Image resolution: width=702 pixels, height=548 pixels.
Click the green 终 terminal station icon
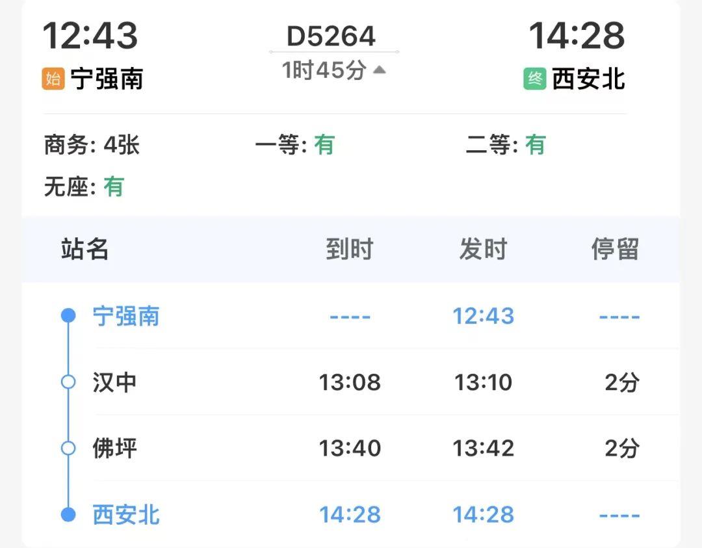(x=534, y=79)
